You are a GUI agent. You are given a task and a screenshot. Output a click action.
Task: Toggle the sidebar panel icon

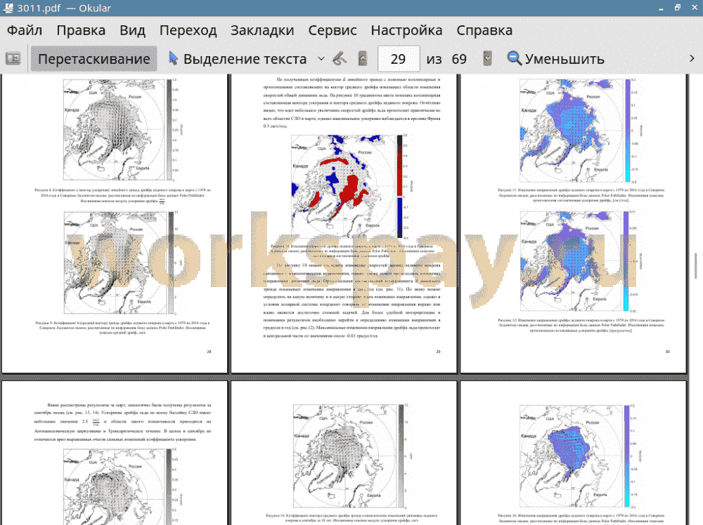(x=13, y=59)
